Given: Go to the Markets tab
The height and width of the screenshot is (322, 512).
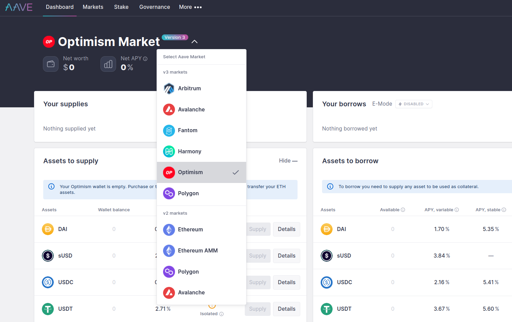Looking at the screenshot, I should point(93,7).
